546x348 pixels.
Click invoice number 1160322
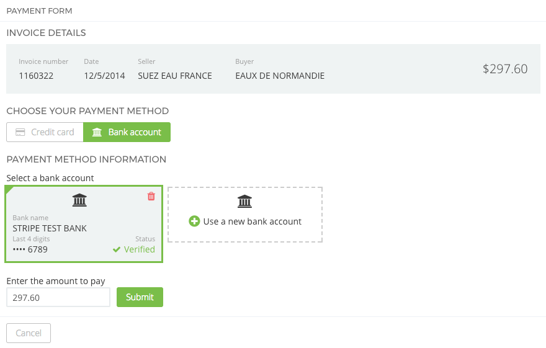(36, 76)
